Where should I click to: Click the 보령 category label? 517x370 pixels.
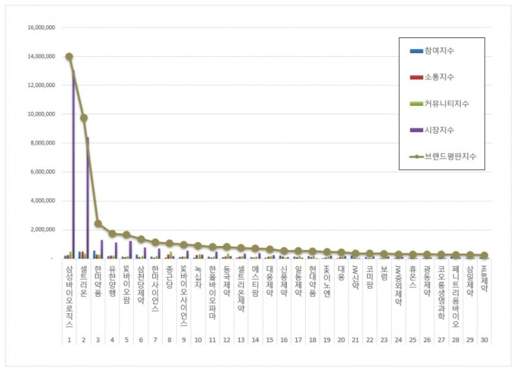click(384, 272)
